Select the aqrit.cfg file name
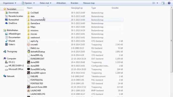This screenshot has width=173, height=97. tap(34, 41)
